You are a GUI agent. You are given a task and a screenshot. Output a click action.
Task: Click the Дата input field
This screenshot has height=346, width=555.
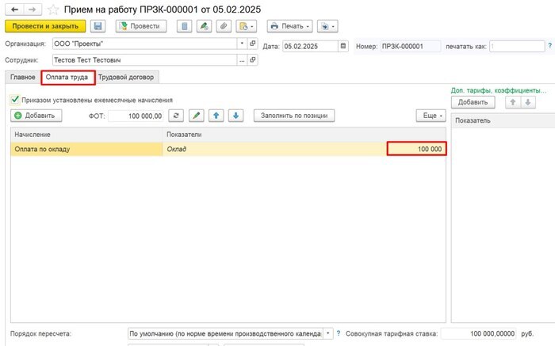click(x=310, y=46)
